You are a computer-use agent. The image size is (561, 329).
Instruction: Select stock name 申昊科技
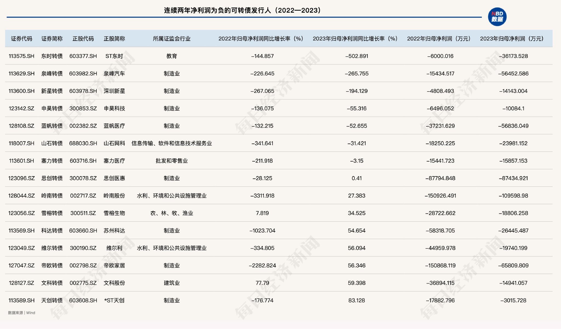(x=114, y=108)
